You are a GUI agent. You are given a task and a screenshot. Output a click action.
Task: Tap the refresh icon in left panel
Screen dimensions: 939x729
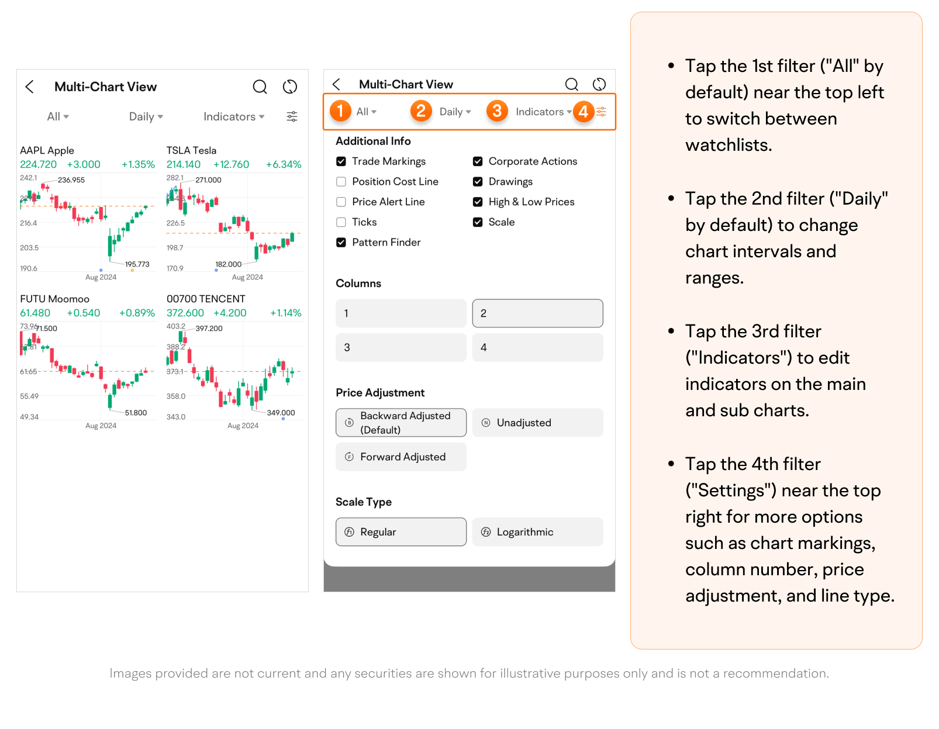(x=290, y=87)
